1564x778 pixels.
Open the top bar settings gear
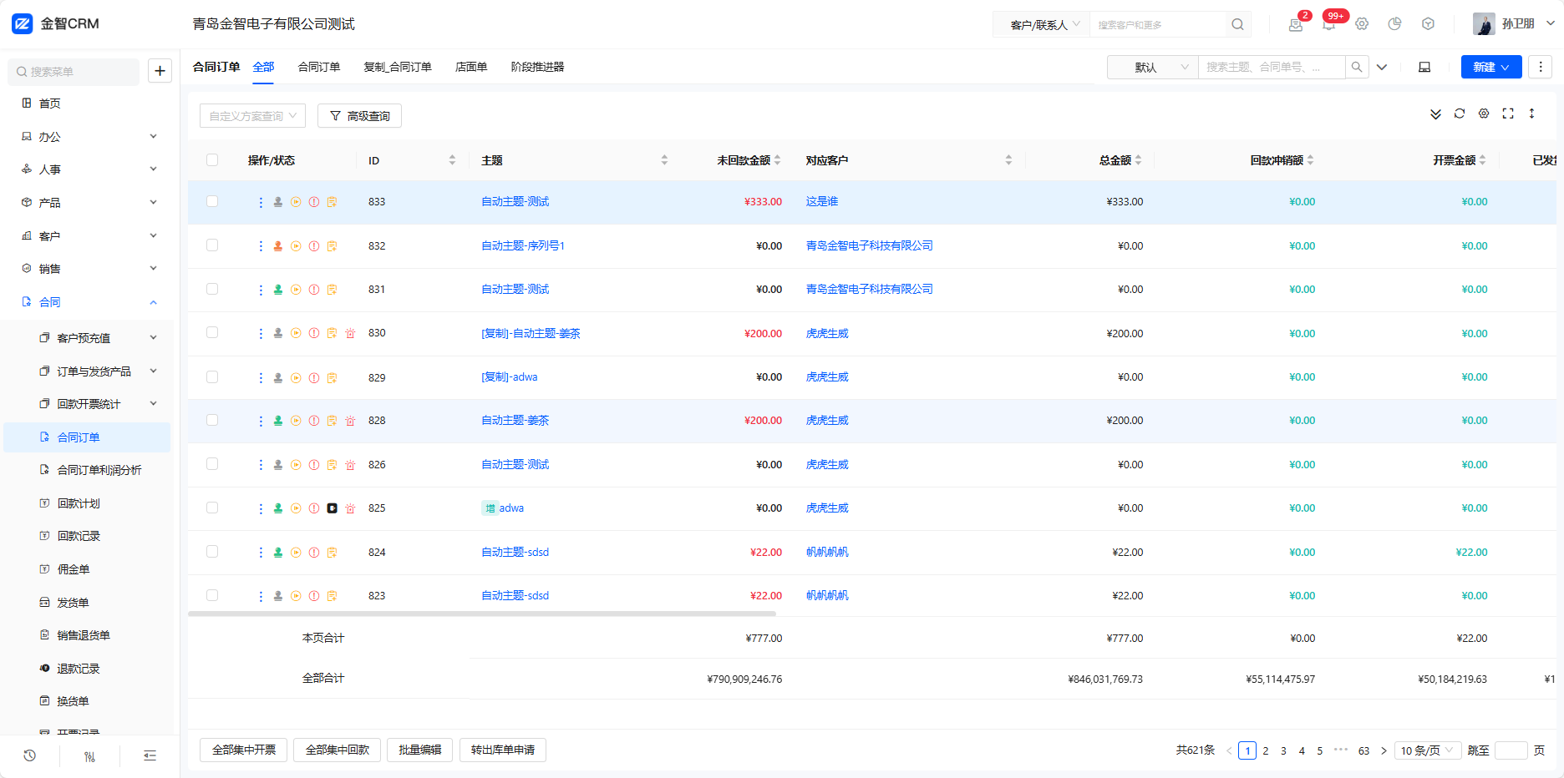tap(1362, 24)
